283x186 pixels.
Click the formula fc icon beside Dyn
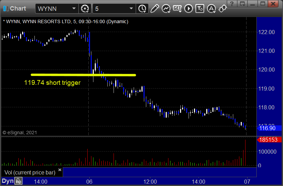18,181
